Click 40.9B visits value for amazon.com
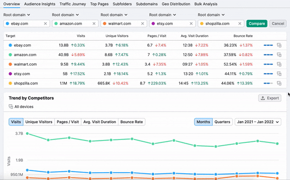This screenshot has height=180, width=290. [63, 55]
